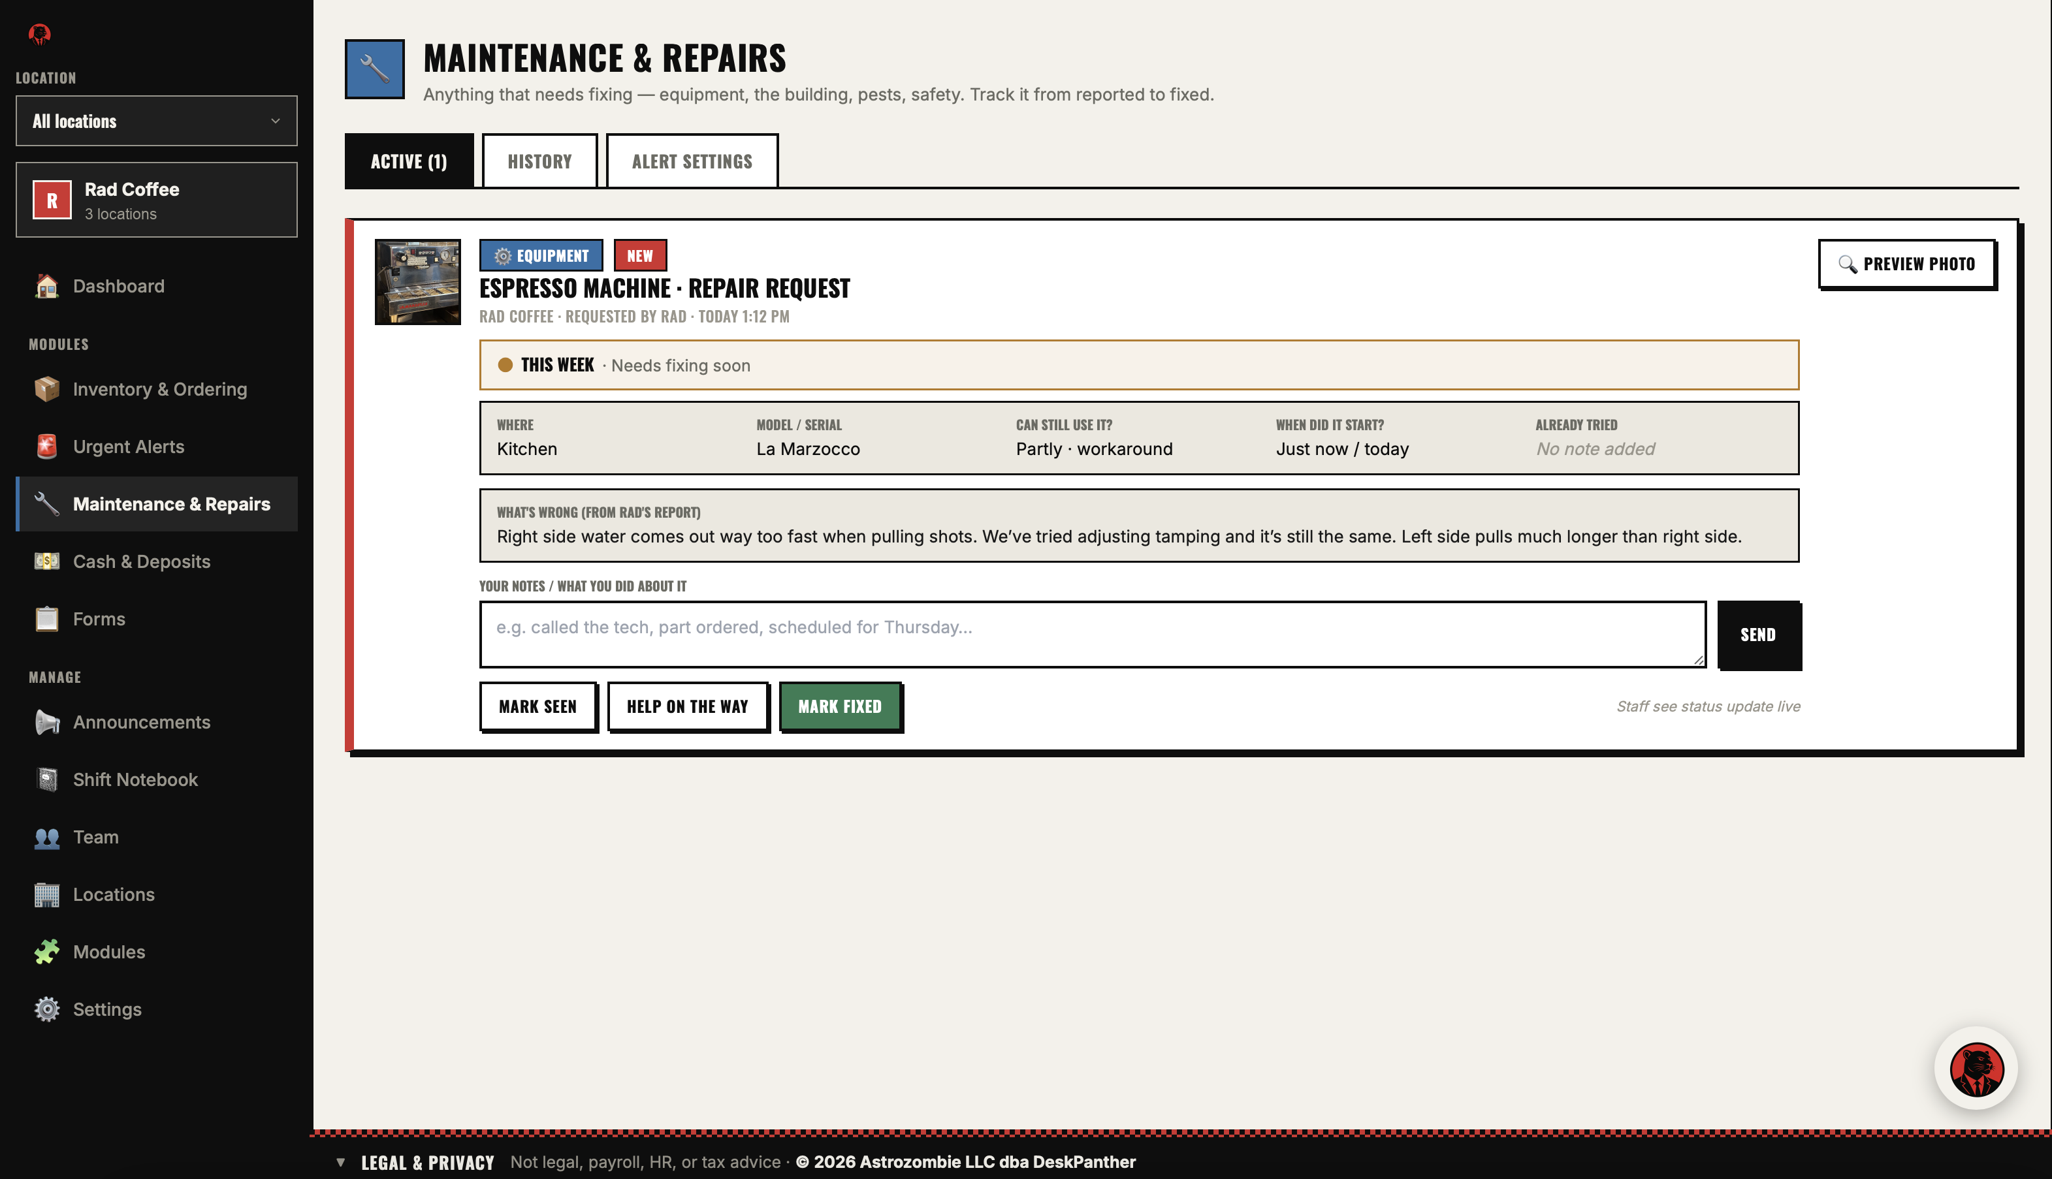Click the Team people icon
The image size is (2052, 1179).
pos(47,838)
